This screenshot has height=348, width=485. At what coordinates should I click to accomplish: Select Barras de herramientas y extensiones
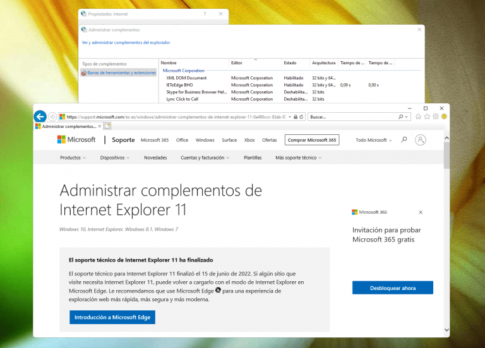(118, 72)
